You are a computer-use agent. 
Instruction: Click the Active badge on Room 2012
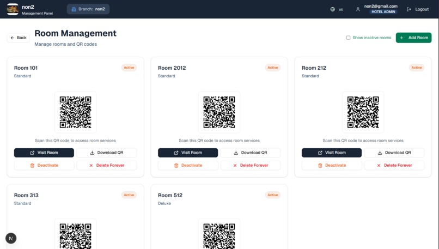pyautogui.click(x=273, y=68)
